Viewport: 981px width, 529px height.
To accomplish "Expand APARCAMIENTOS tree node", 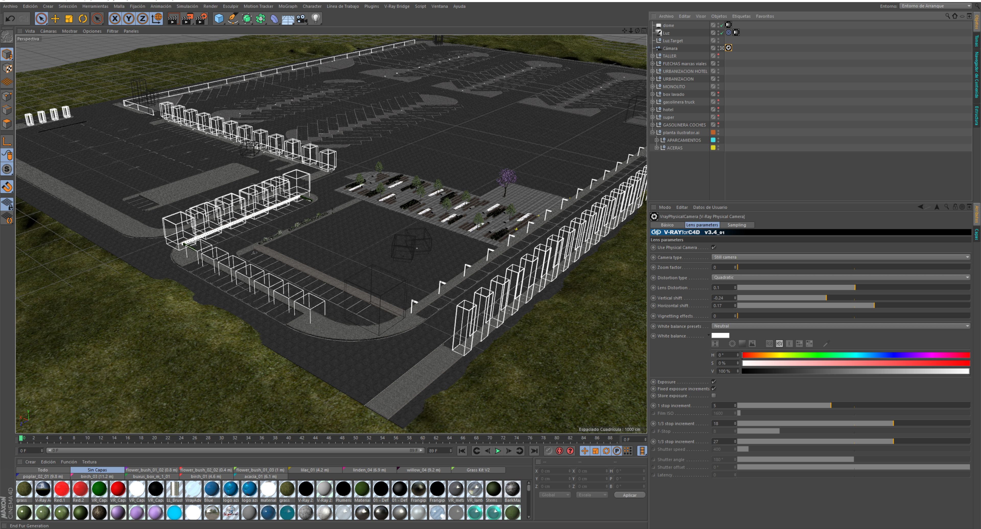I will click(x=657, y=140).
